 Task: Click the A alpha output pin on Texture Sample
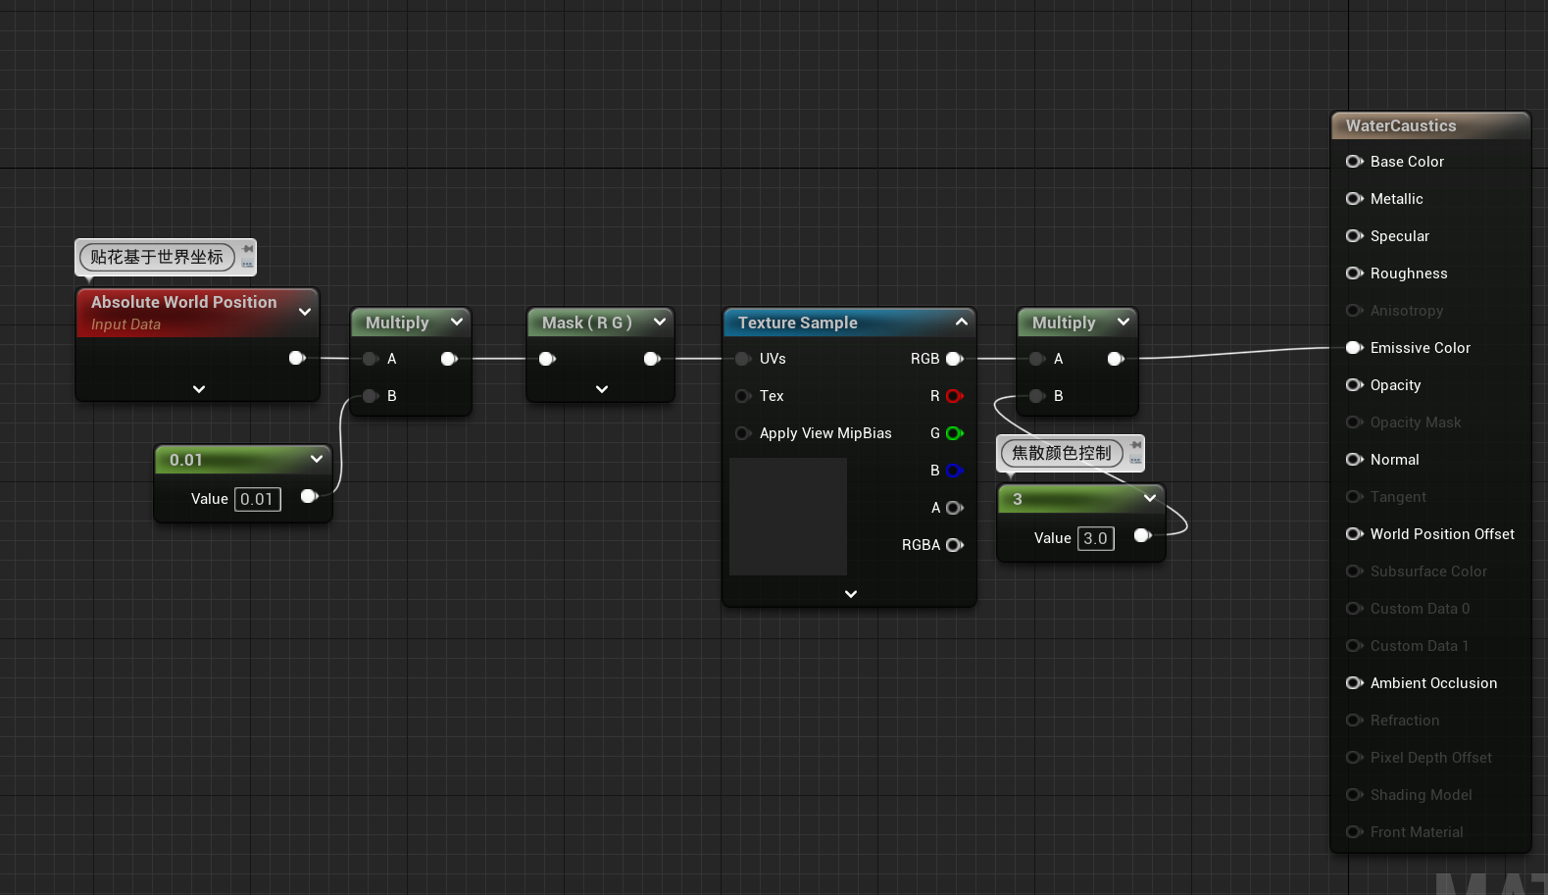(x=955, y=508)
